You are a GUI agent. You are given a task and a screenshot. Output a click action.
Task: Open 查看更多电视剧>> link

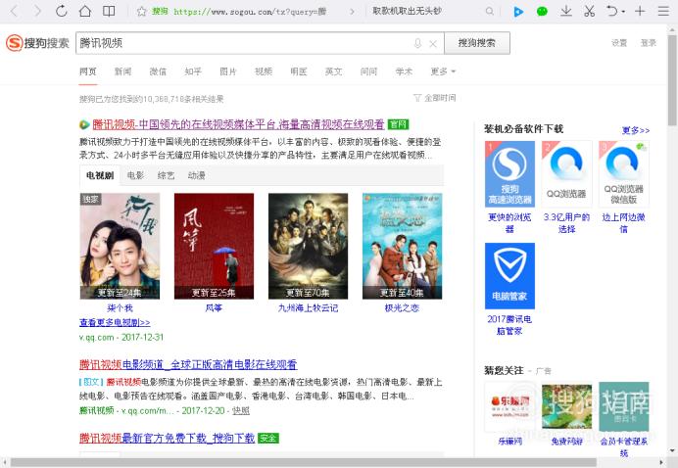pos(115,322)
